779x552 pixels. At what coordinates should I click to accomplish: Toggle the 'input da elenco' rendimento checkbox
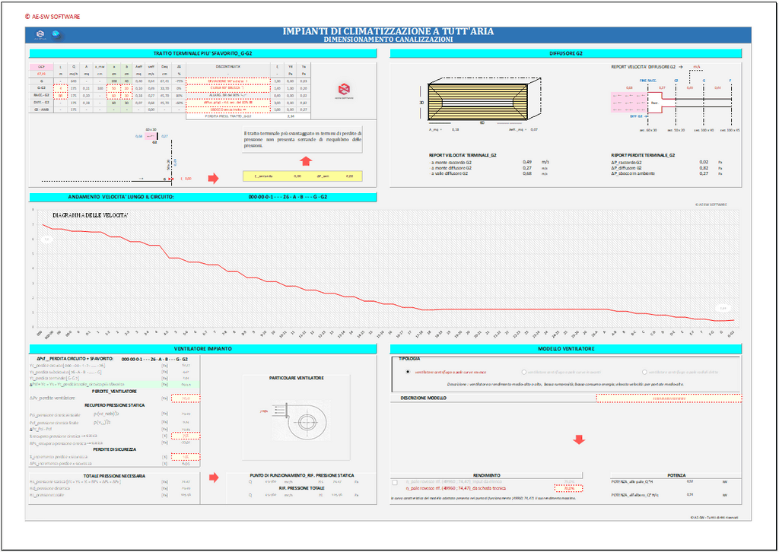(394, 482)
